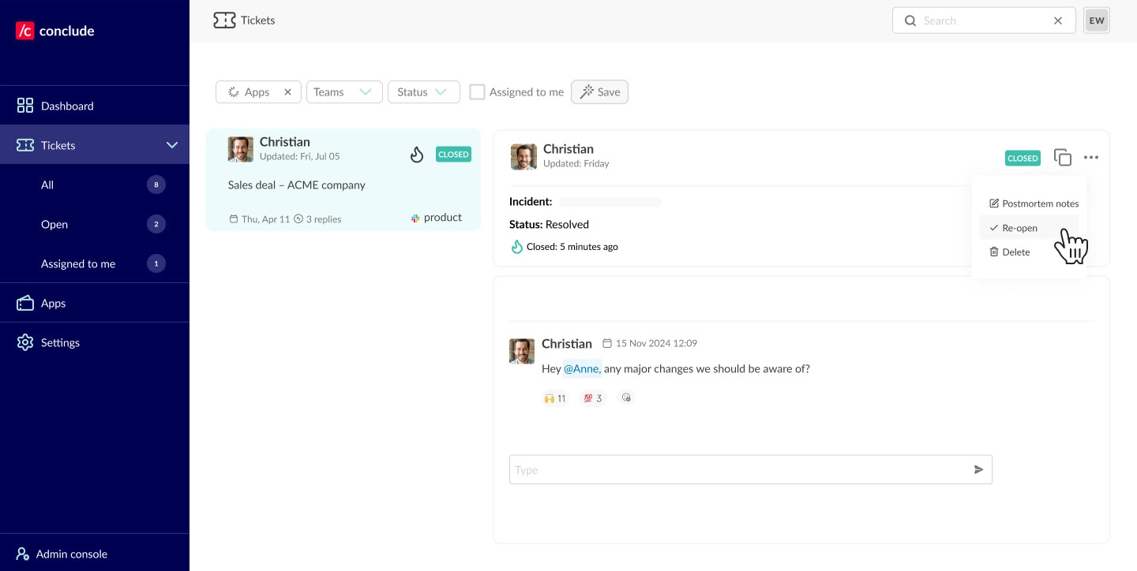Toggle the 100 reaction with count 3

coord(593,398)
